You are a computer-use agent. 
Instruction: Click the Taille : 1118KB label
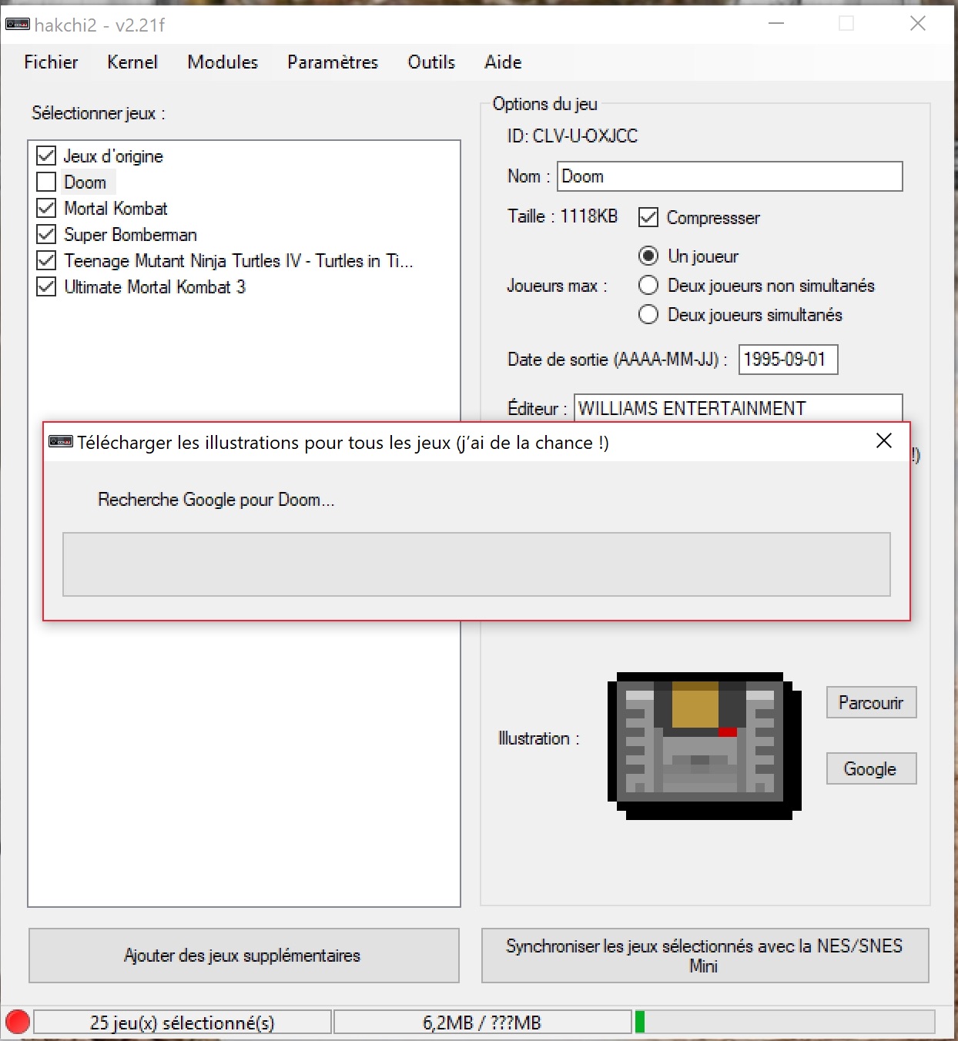[x=562, y=216]
